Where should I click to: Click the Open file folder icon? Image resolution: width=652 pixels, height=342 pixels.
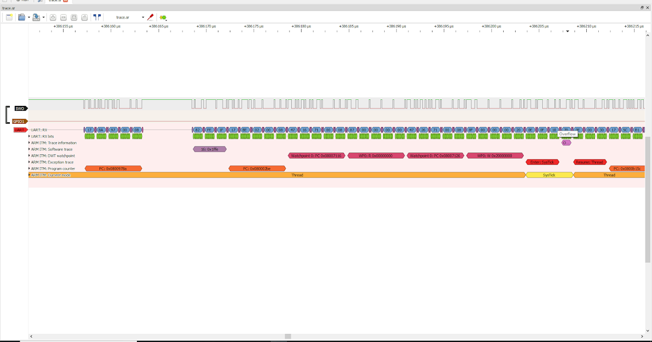point(22,17)
